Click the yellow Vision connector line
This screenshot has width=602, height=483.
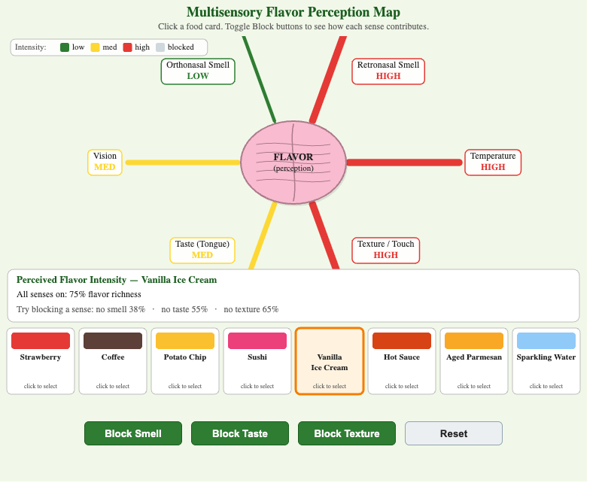point(183,163)
